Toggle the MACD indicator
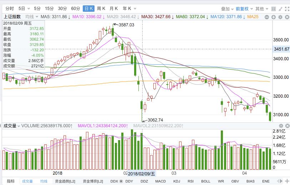 161,181
